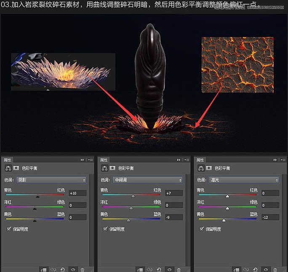Click the green value field in 阴影 panel
The width and height of the screenshot is (288, 272).
[x=77, y=205]
